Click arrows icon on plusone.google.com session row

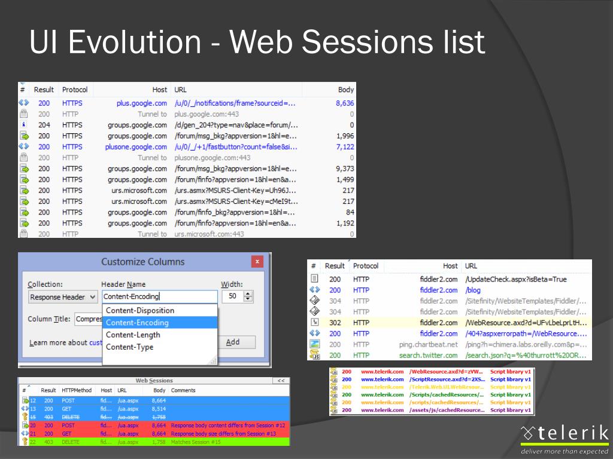(24, 146)
